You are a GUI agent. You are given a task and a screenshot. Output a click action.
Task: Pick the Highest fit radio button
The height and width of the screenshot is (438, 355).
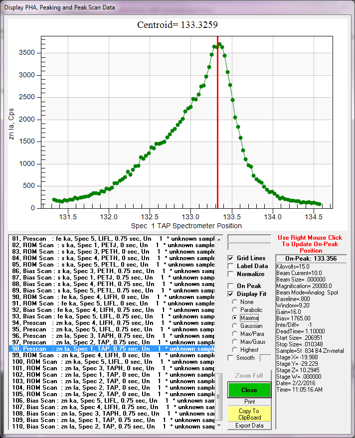(235, 350)
